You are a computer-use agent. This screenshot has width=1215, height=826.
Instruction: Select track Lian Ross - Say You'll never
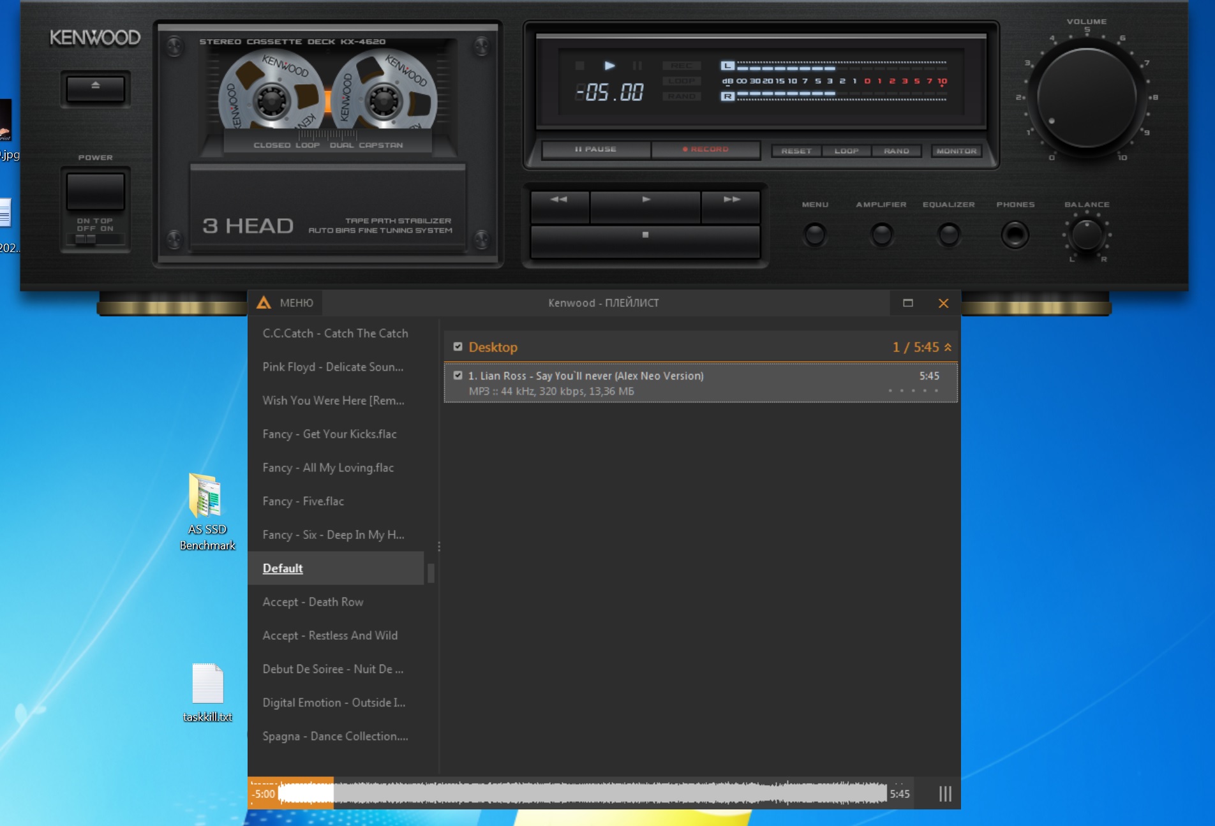(701, 383)
